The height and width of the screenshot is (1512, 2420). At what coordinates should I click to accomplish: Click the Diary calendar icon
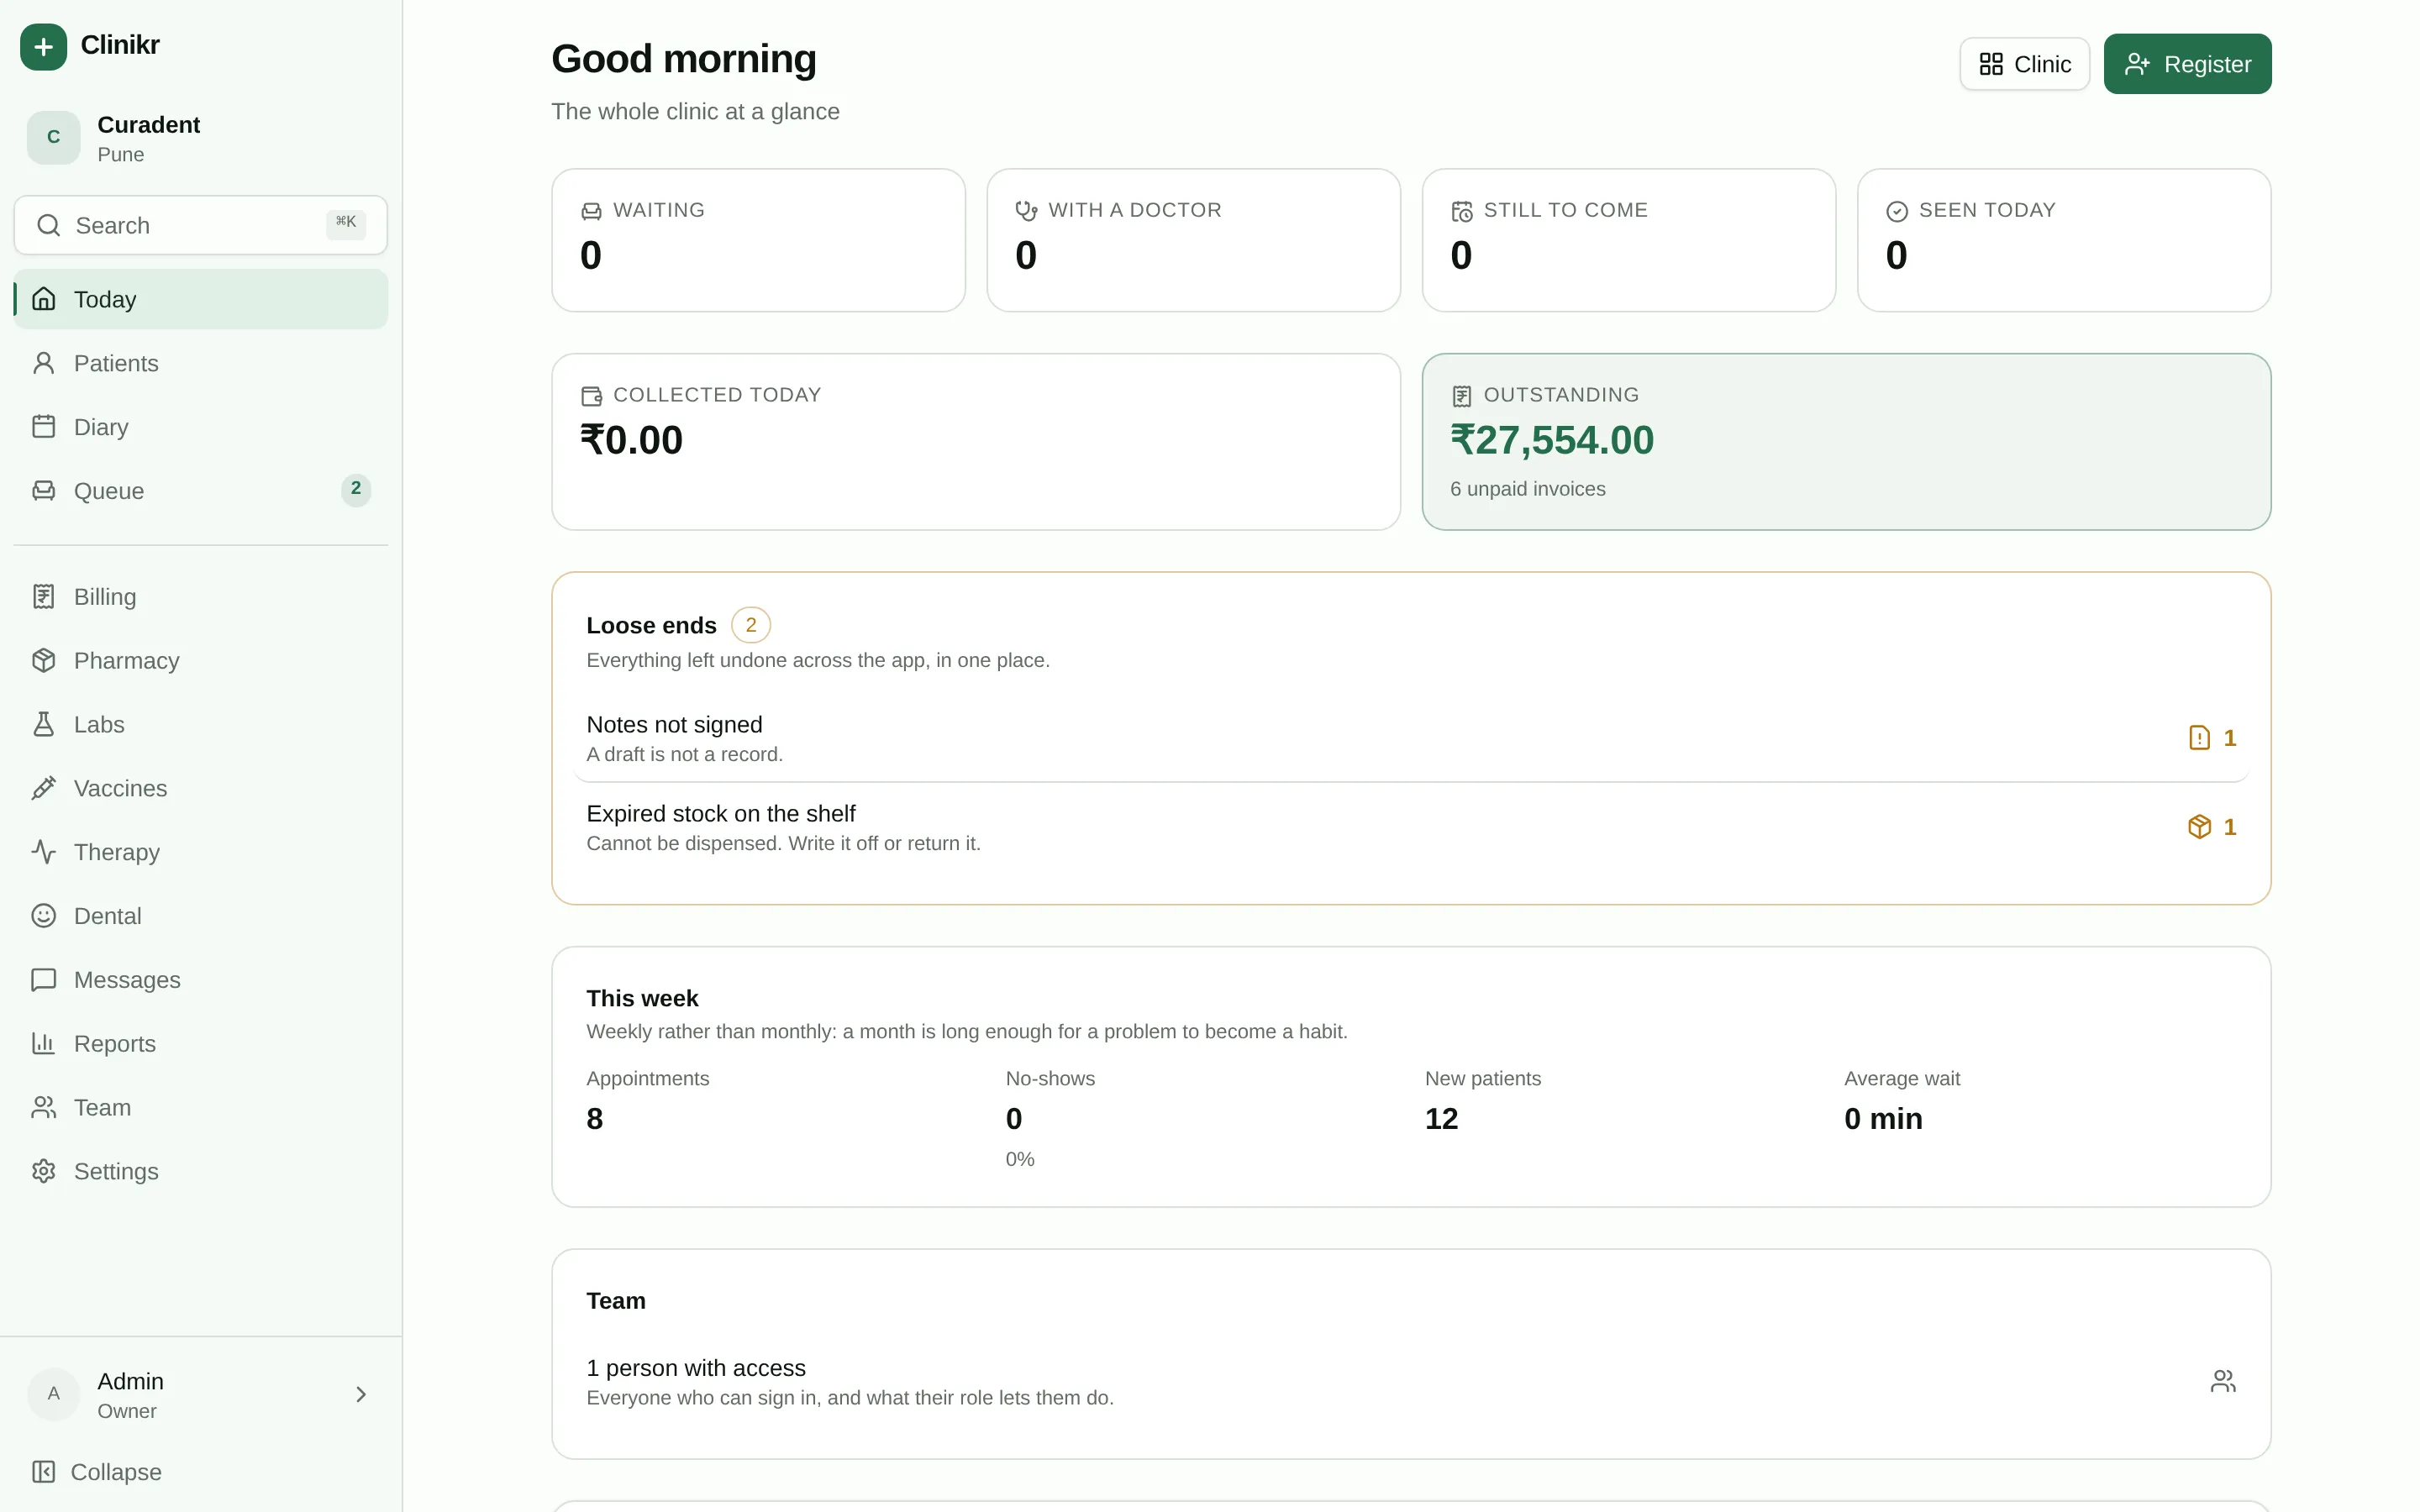[x=43, y=427]
